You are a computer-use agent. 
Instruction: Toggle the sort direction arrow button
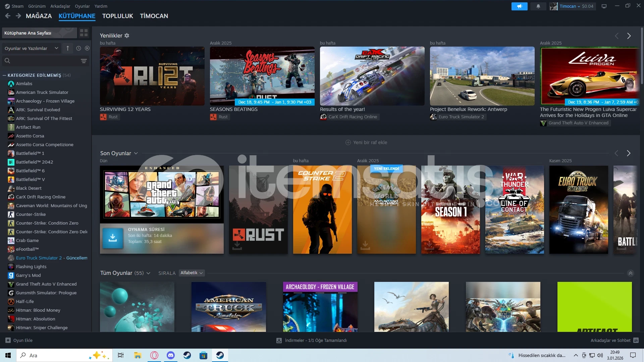[x=68, y=48]
